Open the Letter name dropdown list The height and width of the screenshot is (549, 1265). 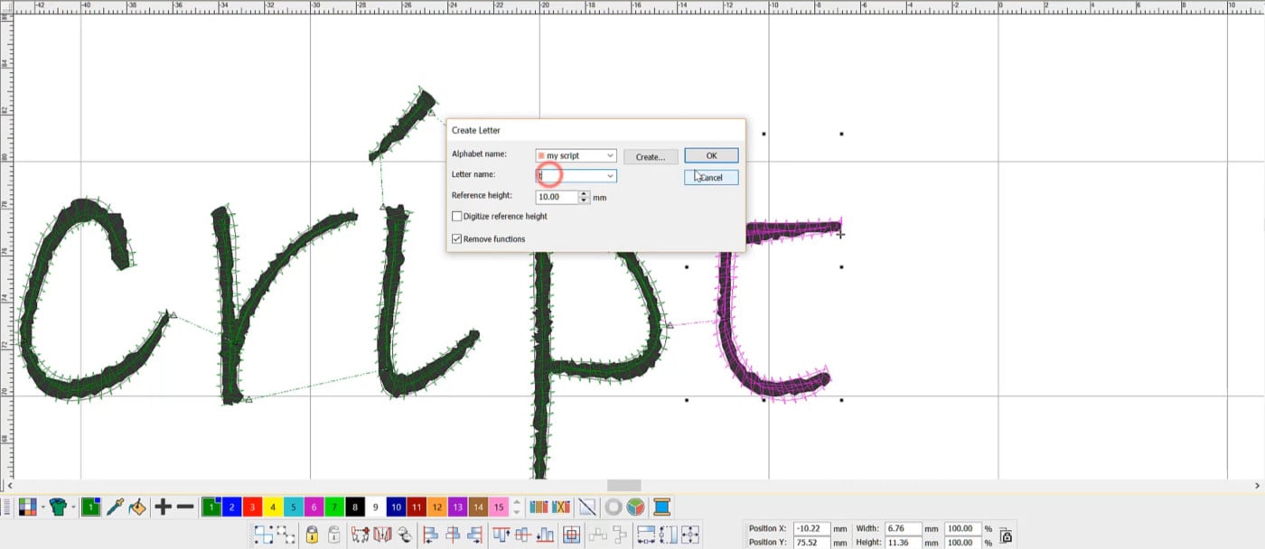(611, 176)
